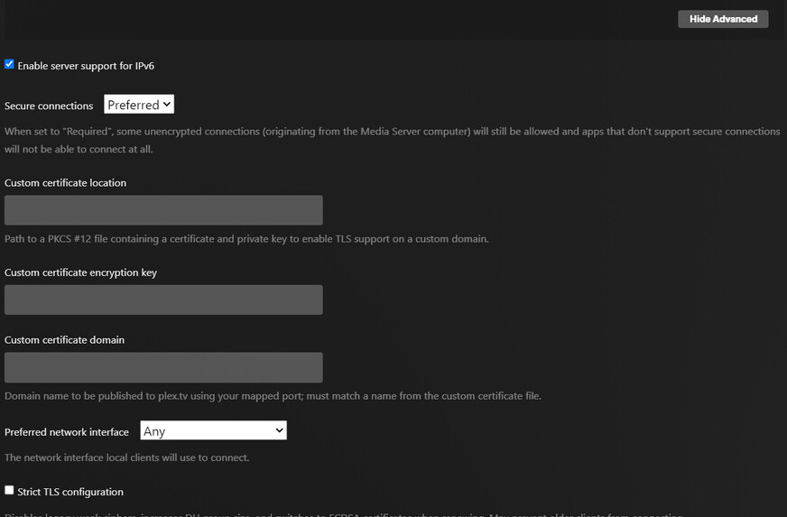The height and width of the screenshot is (517, 787).
Task: Enable the Strict TLS configuration checkbox
Action: coord(9,490)
